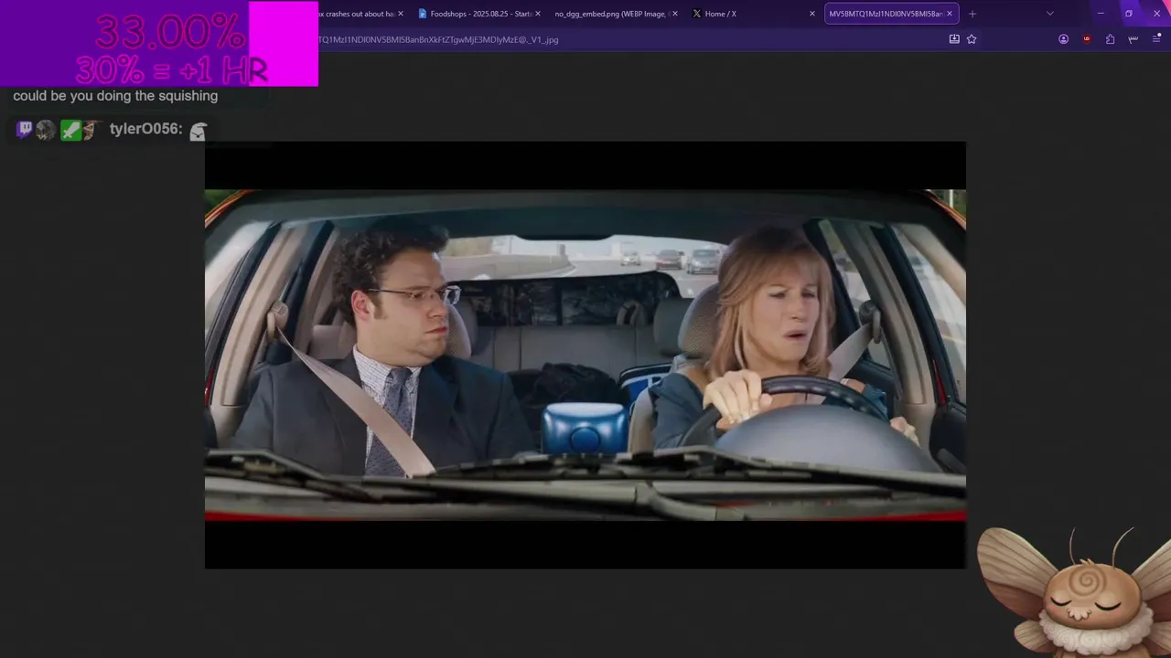Click the comb-shaped extension icon in the toolbar
The height and width of the screenshot is (658, 1171).
pos(1133,39)
